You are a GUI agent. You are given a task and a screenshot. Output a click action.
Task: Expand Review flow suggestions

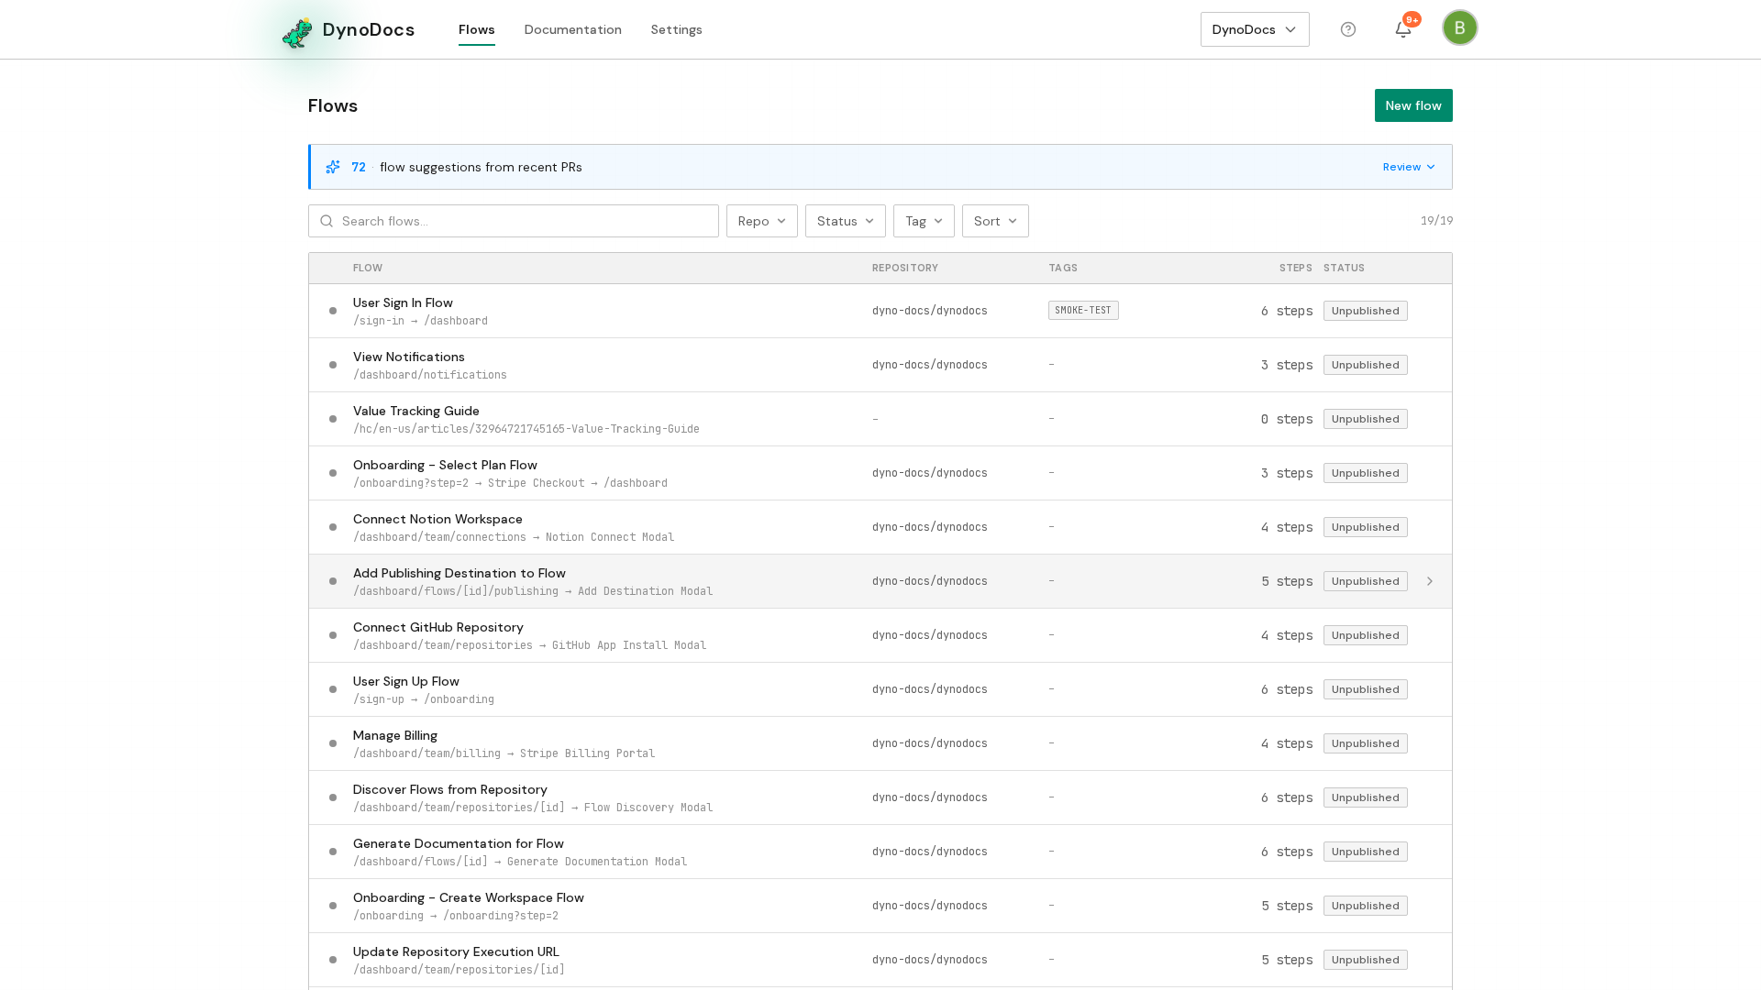click(1409, 167)
